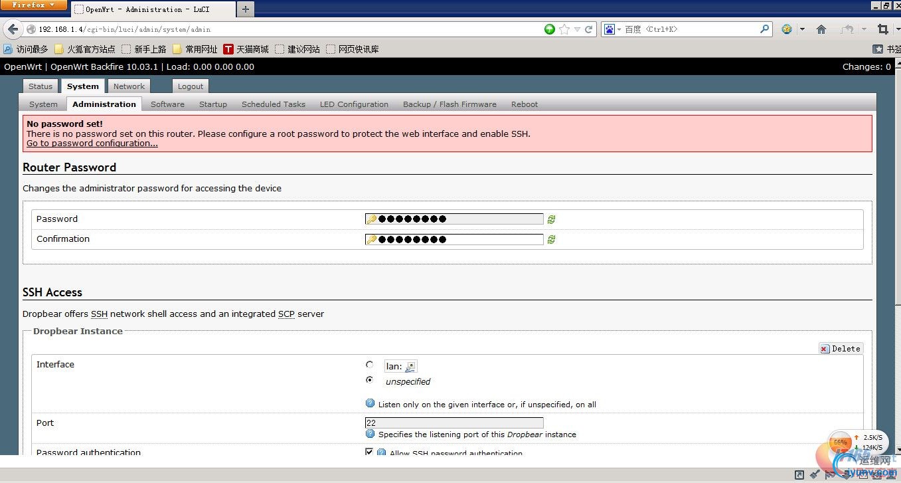Expand the Baidu search engine dropdown

click(612, 29)
